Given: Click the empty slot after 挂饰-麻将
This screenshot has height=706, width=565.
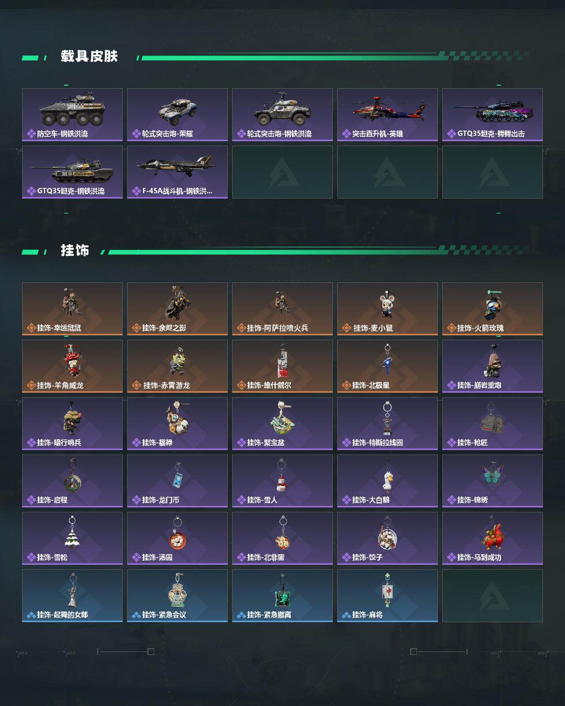Looking at the screenshot, I should click(x=493, y=596).
